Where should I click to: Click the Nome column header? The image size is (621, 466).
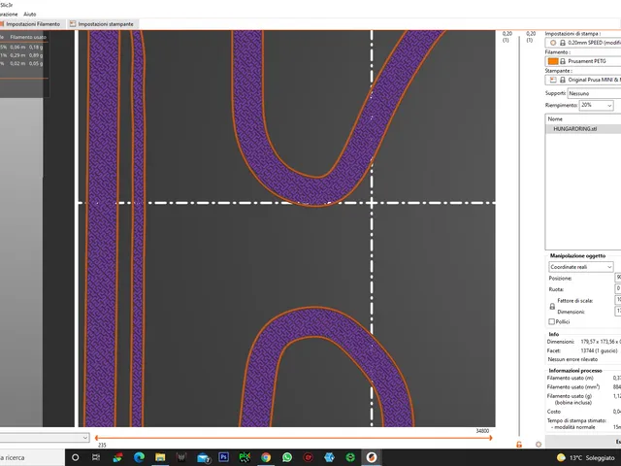pyautogui.click(x=555, y=118)
